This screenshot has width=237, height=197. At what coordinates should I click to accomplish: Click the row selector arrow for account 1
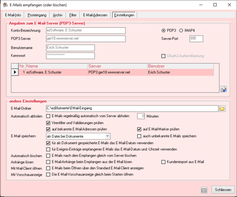(x=15, y=72)
